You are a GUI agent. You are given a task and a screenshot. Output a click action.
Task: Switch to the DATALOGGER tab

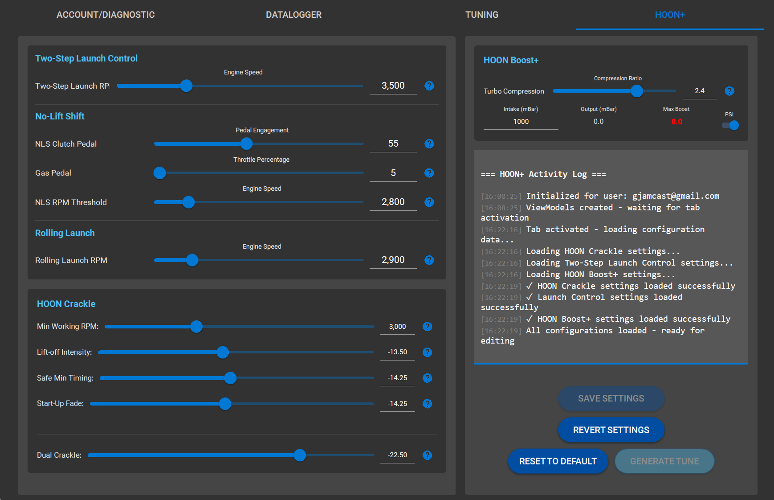(x=293, y=14)
